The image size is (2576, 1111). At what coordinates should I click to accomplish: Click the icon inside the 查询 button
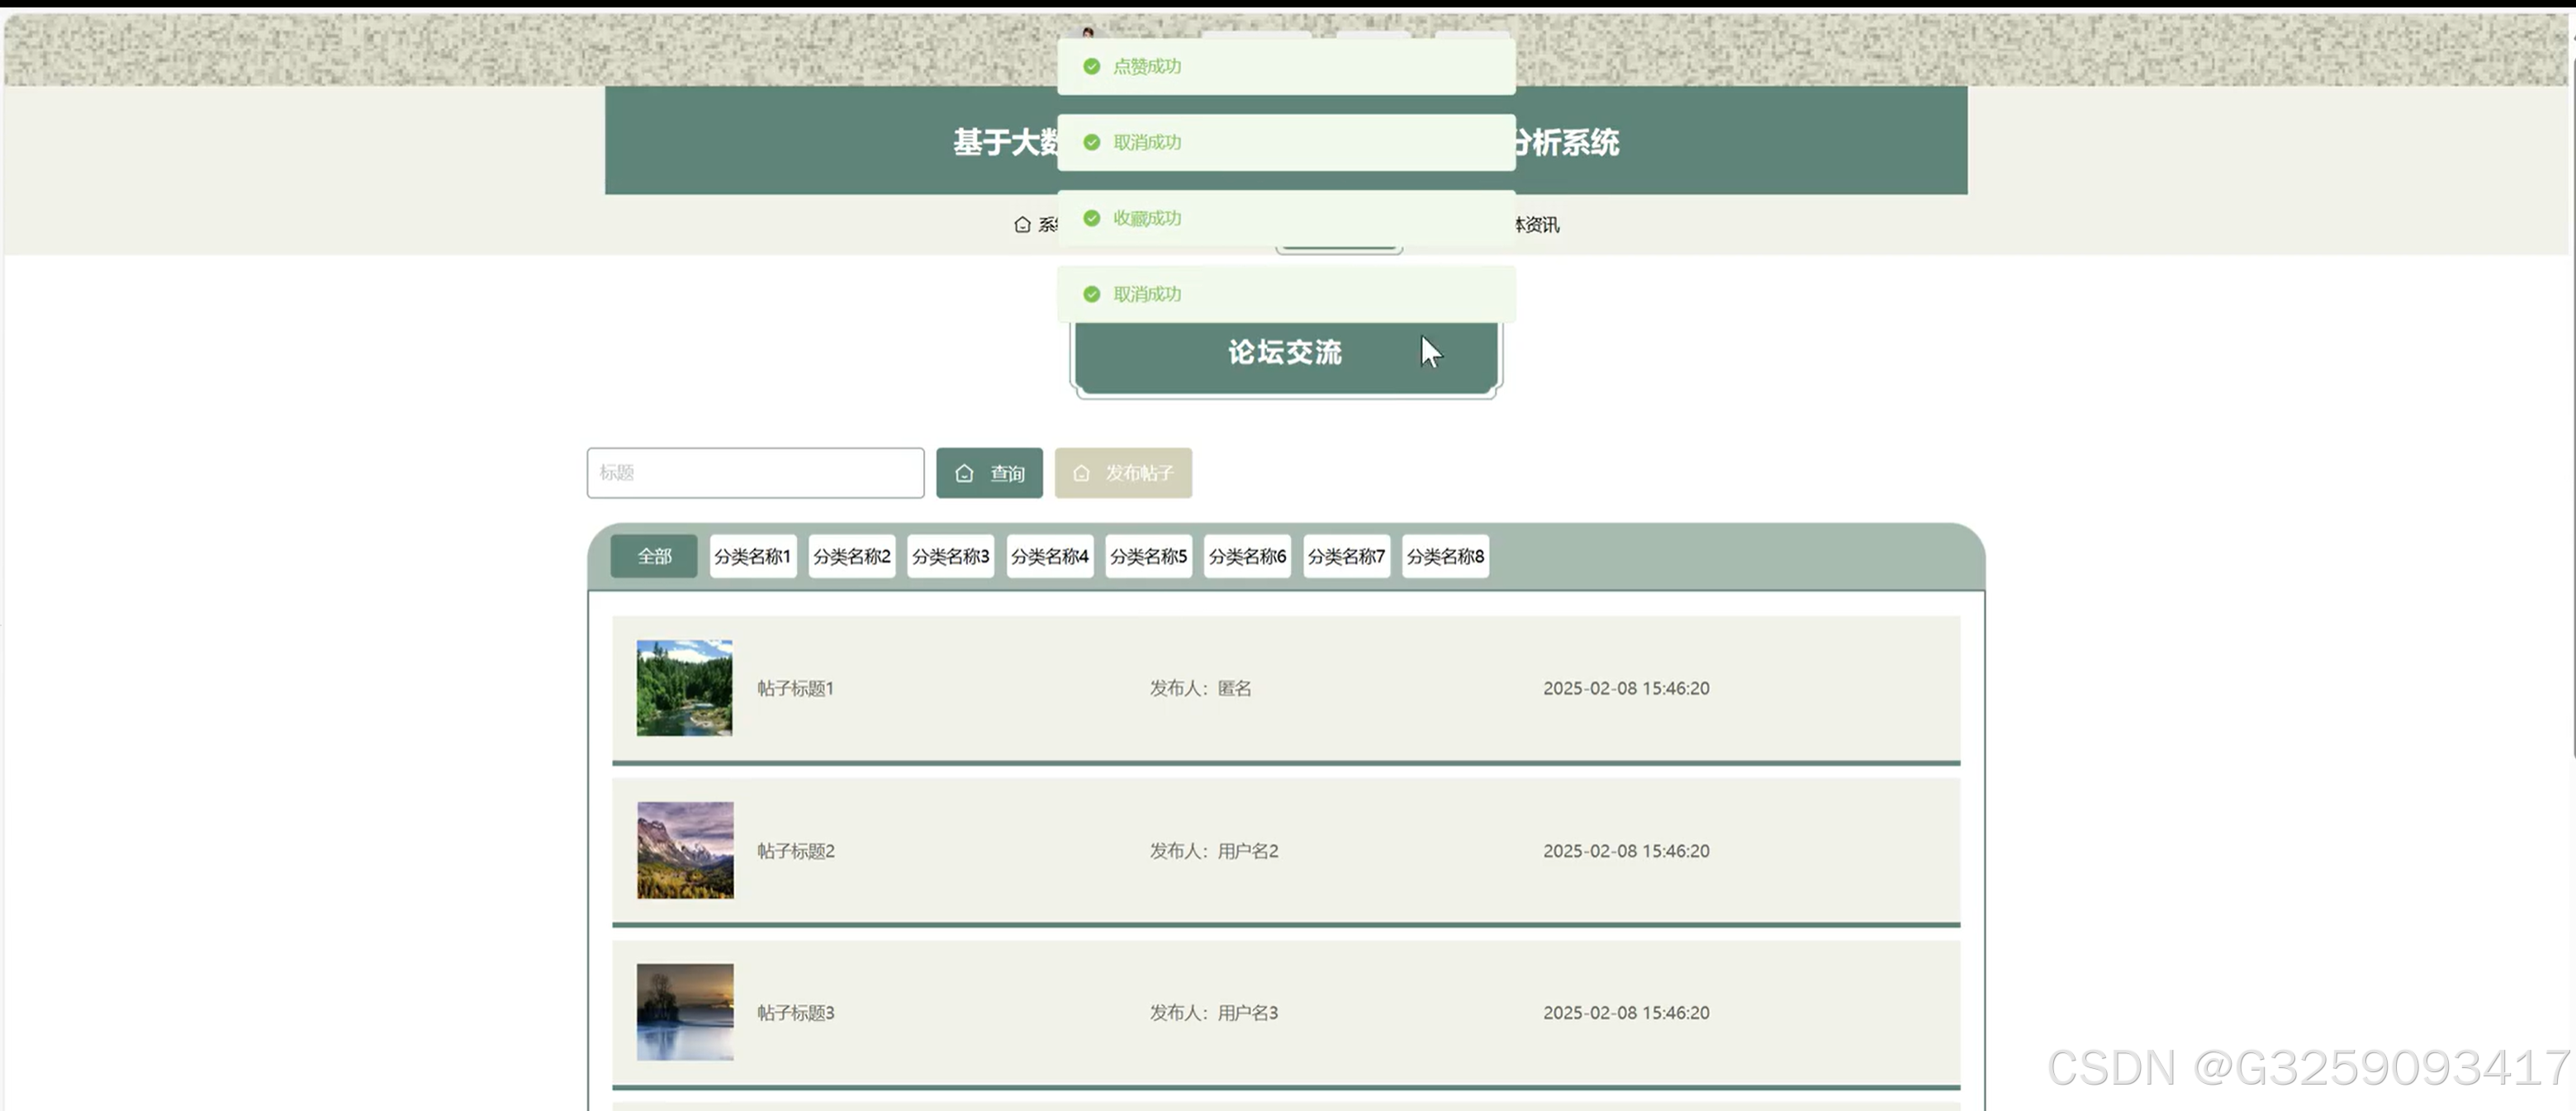[x=964, y=473]
